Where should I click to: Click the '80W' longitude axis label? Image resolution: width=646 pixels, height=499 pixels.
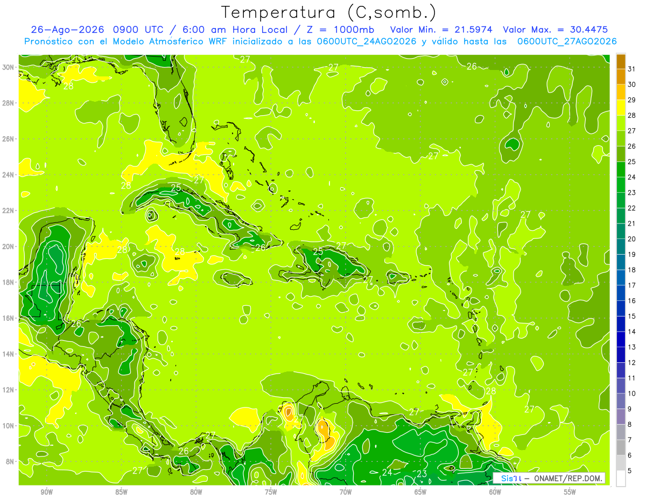point(196,492)
